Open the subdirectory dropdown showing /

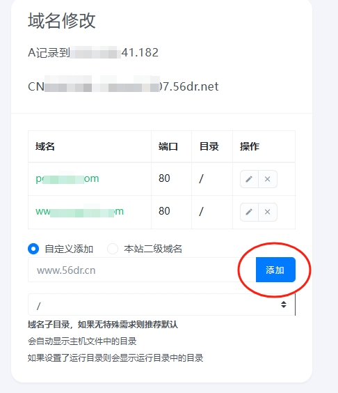[161, 305]
